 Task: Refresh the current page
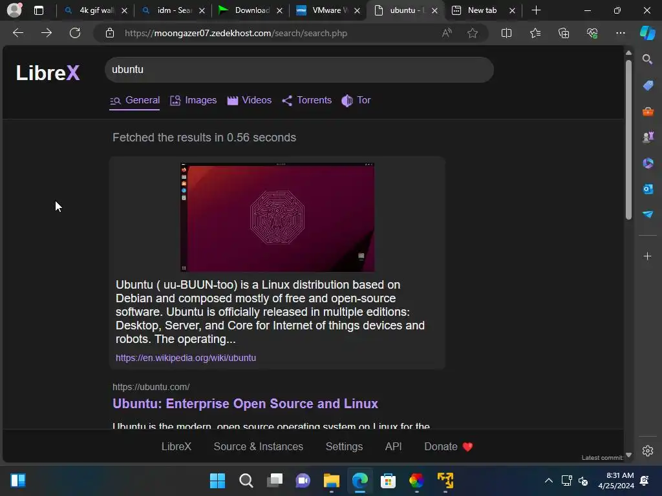pyautogui.click(x=75, y=33)
